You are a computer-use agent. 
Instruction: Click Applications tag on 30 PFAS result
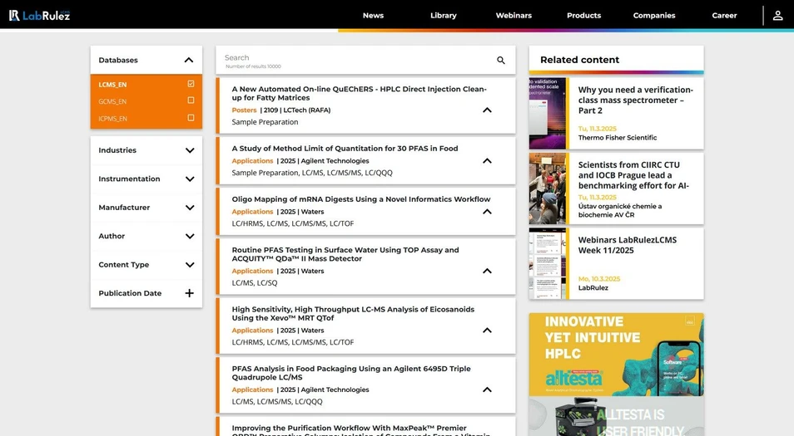pyautogui.click(x=252, y=160)
